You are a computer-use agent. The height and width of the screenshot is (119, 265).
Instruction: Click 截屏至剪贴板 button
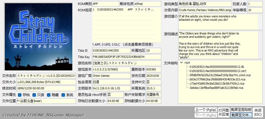tap(241, 110)
